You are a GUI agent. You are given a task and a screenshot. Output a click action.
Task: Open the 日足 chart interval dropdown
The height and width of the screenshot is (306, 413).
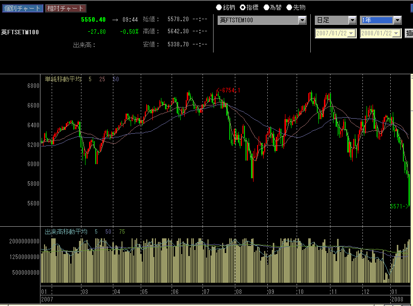click(352, 20)
